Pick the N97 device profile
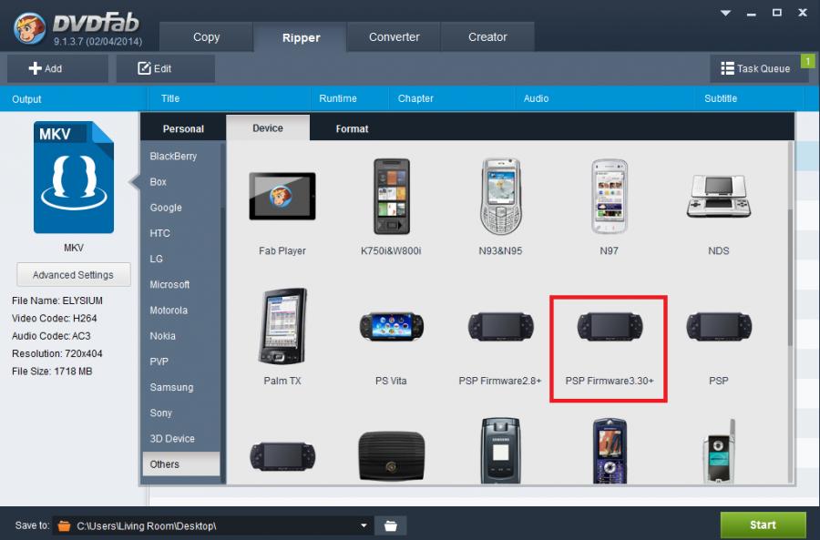The width and height of the screenshot is (820, 540). 610,197
